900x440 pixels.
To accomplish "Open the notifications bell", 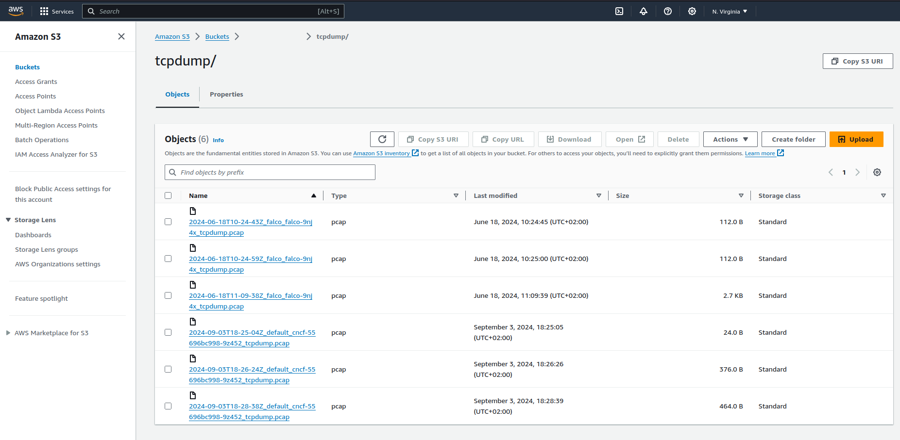I will (x=643, y=11).
